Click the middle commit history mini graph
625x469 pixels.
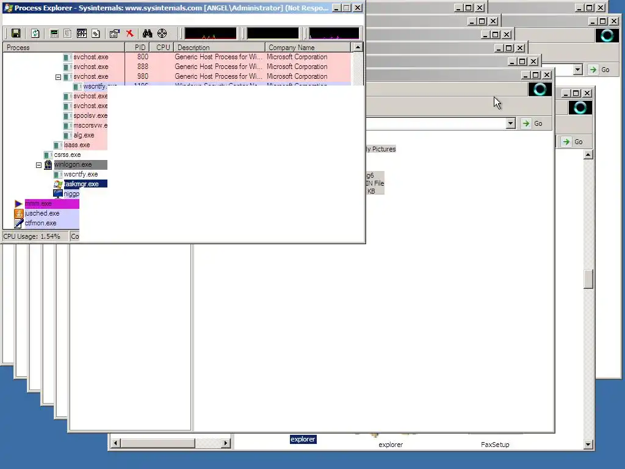pyautogui.click(x=273, y=34)
